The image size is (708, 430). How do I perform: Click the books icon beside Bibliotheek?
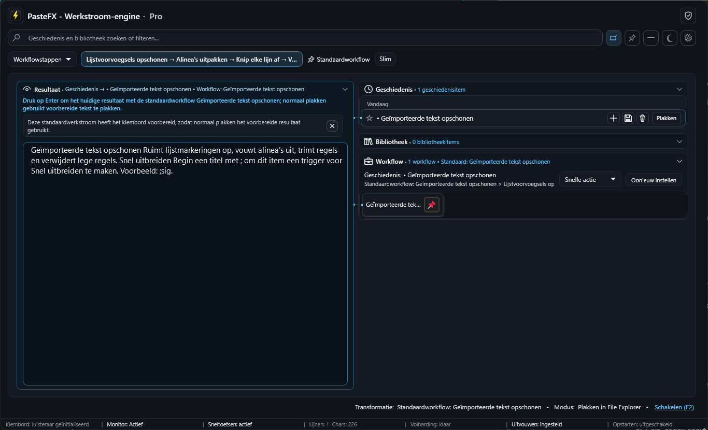coord(369,141)
